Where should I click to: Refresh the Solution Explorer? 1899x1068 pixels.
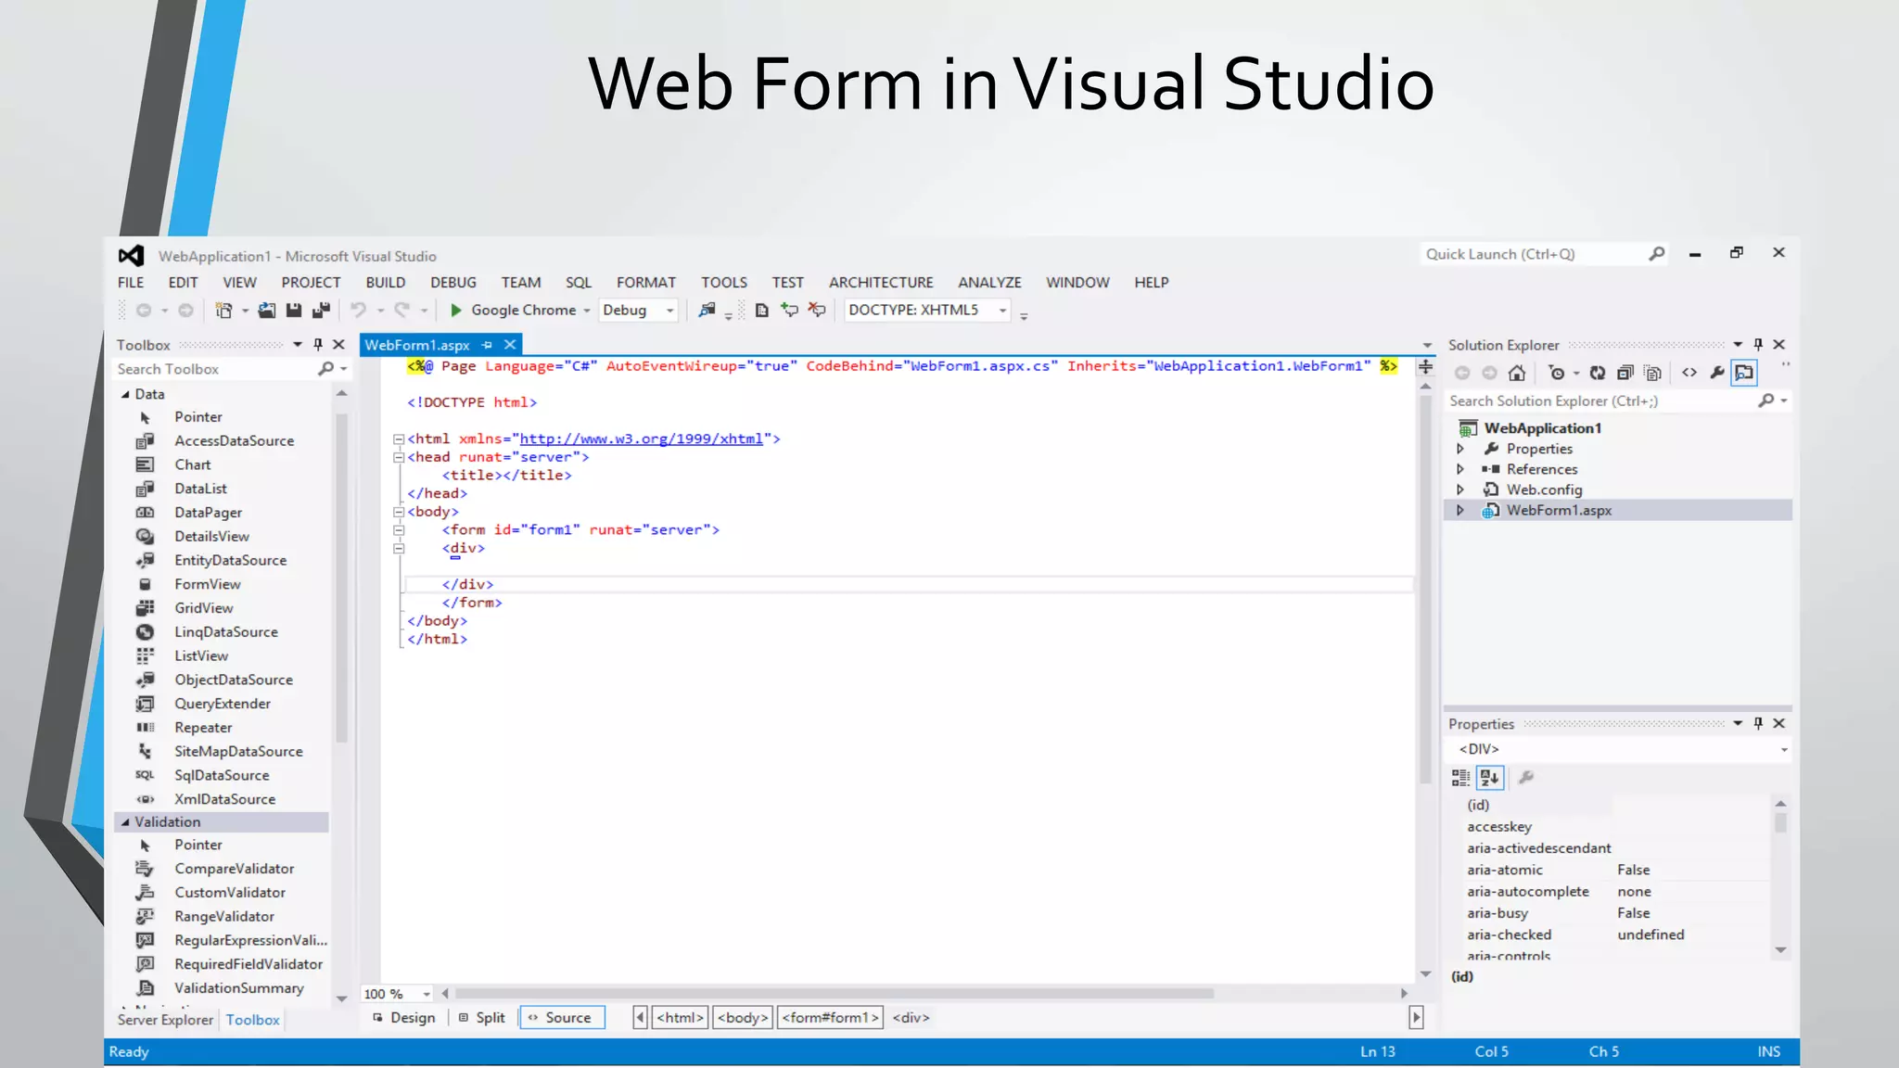click(1597, 373)
